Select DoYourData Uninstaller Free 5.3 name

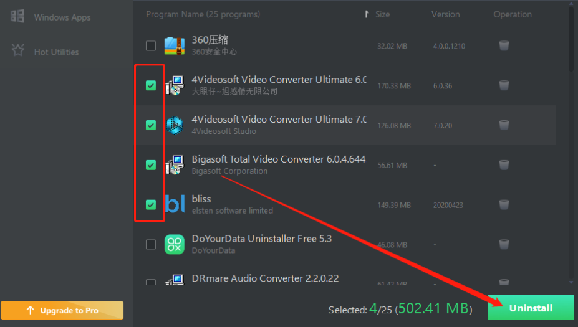click(262, 239)
